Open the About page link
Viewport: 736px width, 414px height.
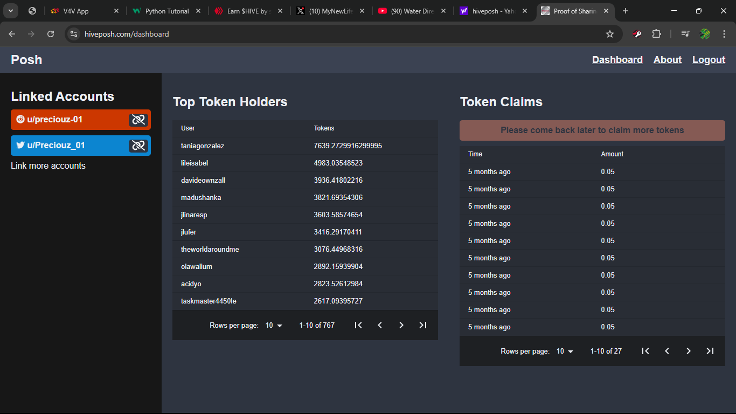[x=668, y=60]
